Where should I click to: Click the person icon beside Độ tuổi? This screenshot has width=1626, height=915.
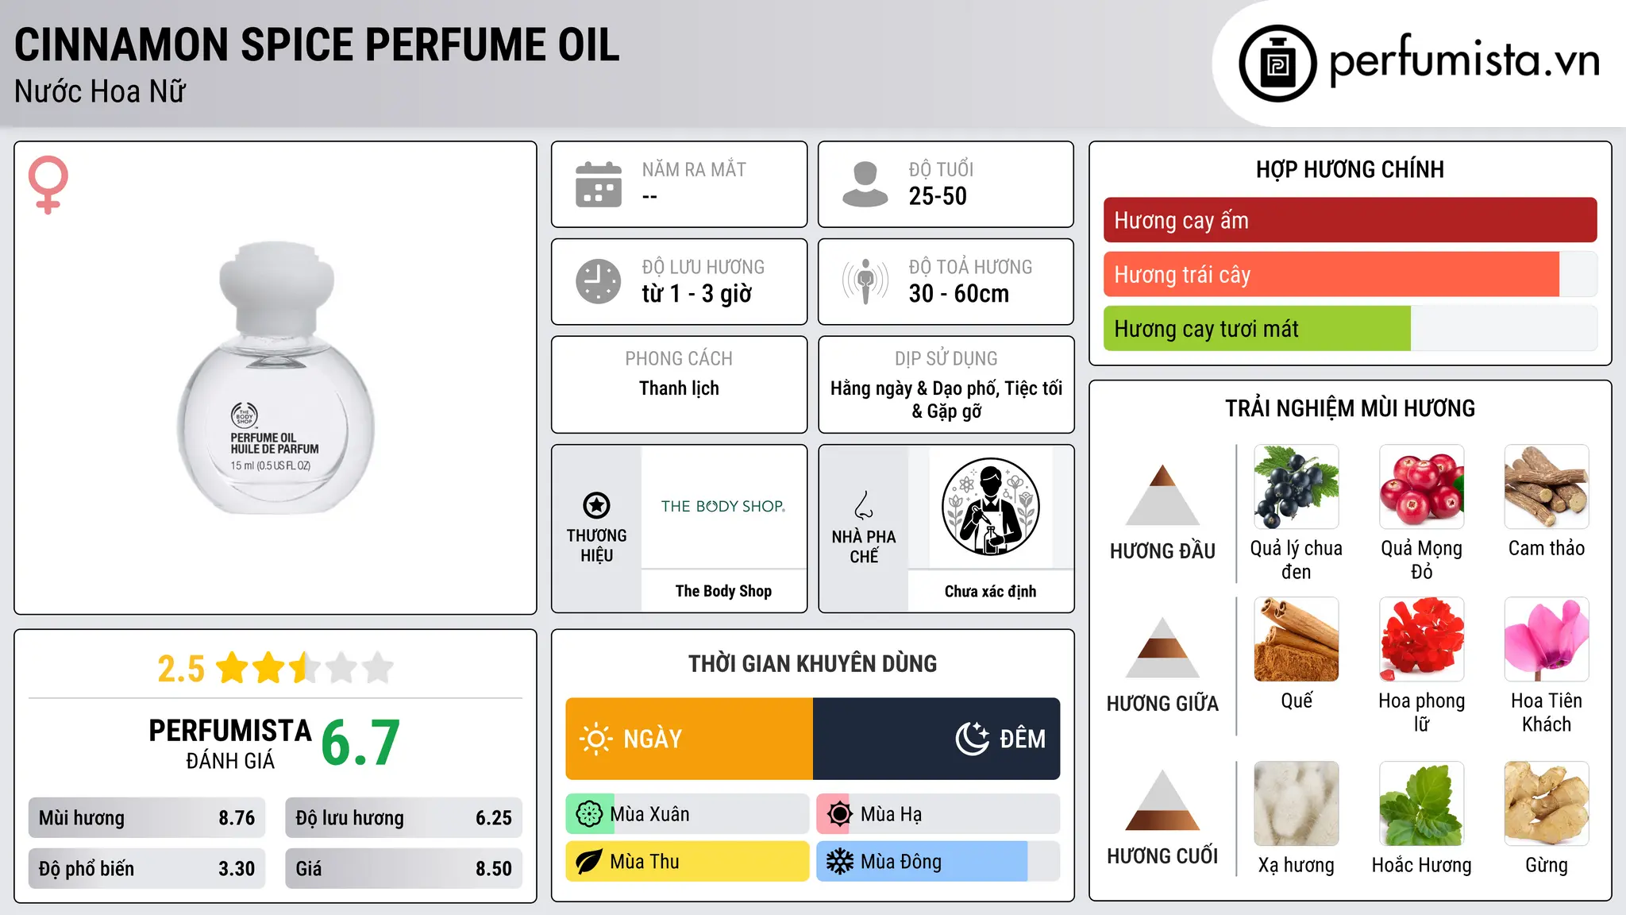point(865,184)
